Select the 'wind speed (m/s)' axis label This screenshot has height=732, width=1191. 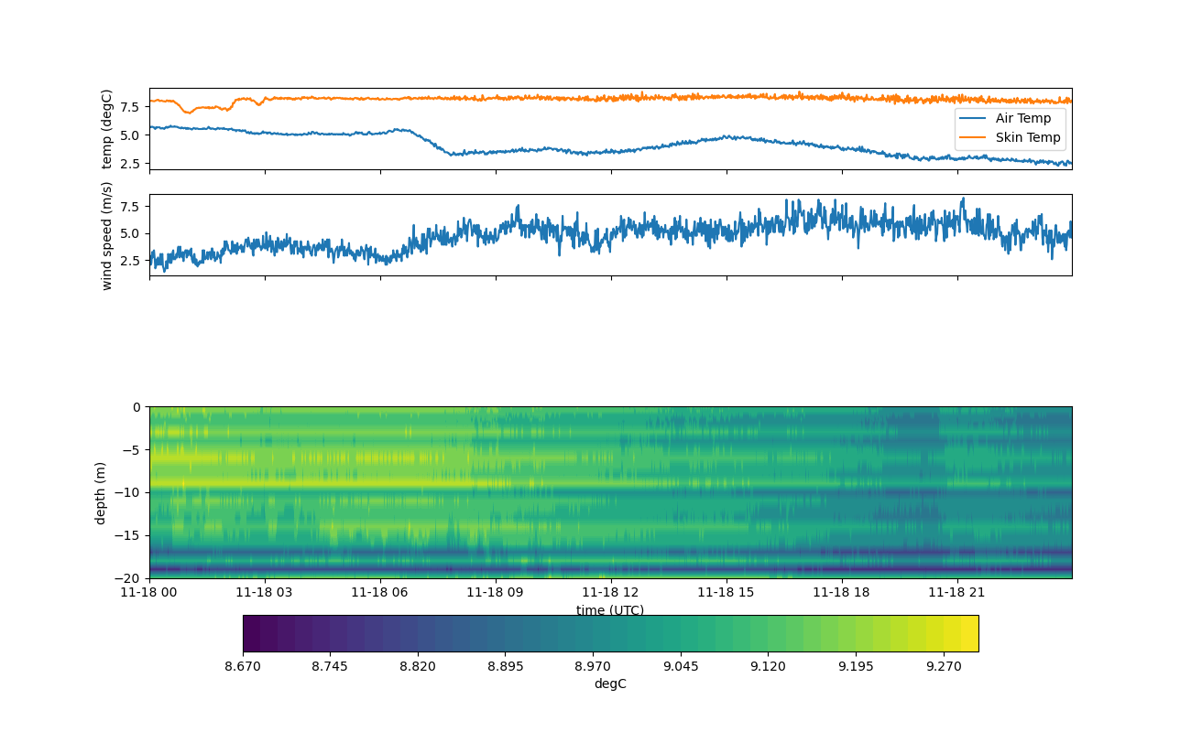[x=107, y=235]
